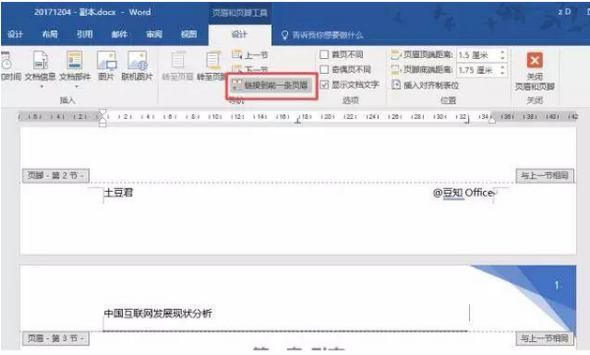
Task: Open the 审阅 (Review) tab
Action: click(154, 34)
